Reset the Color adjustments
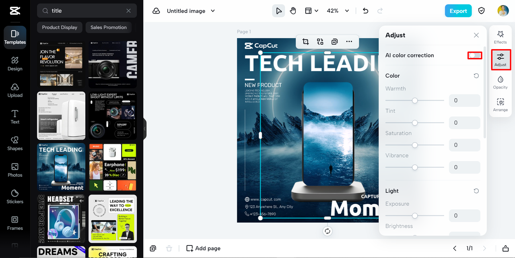 [x=476, y=76]
